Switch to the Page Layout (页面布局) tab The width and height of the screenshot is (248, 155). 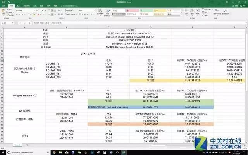point(26,6)
